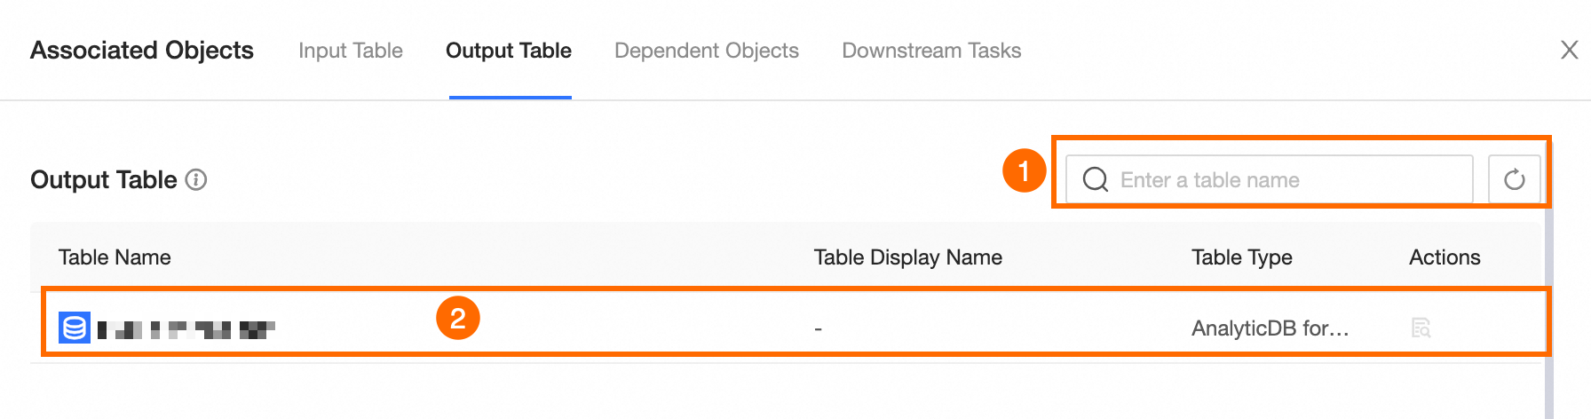Viewport: 1591px width, 419px height.
Task: Close the Associated Objects panel
Action: pyautogui.click(x=1569, y=51)
